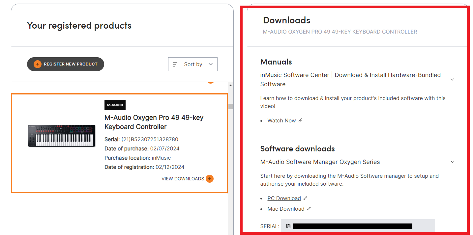Click the orange plus icon on Register New Product
473x235 pixels.
(x=38, y=64)
